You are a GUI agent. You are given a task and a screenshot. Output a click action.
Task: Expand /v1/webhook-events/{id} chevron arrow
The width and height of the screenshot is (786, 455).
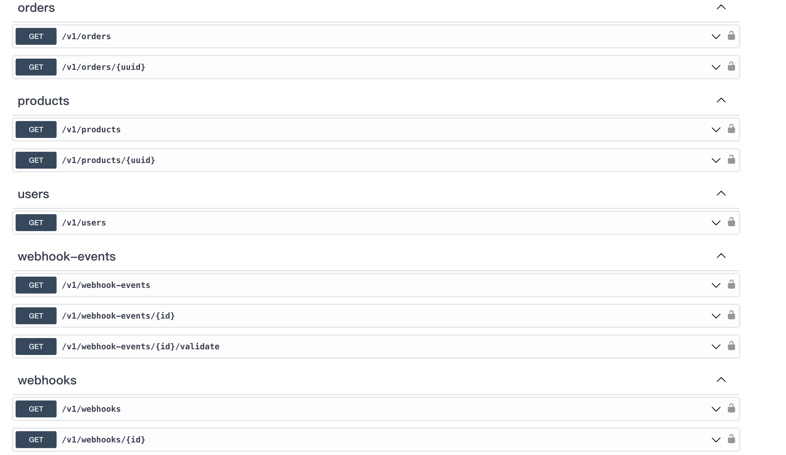tap(716, 316)
